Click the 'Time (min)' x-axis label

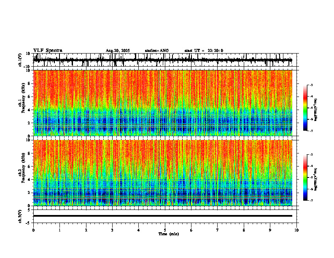click(169, 234)
